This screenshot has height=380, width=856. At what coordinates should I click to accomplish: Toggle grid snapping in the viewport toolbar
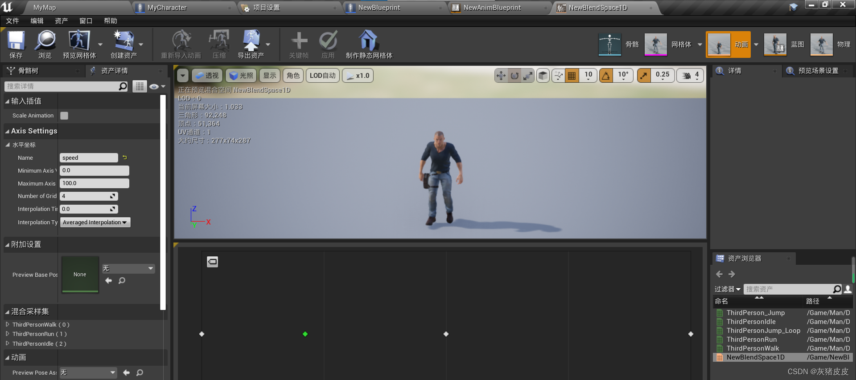572,76
